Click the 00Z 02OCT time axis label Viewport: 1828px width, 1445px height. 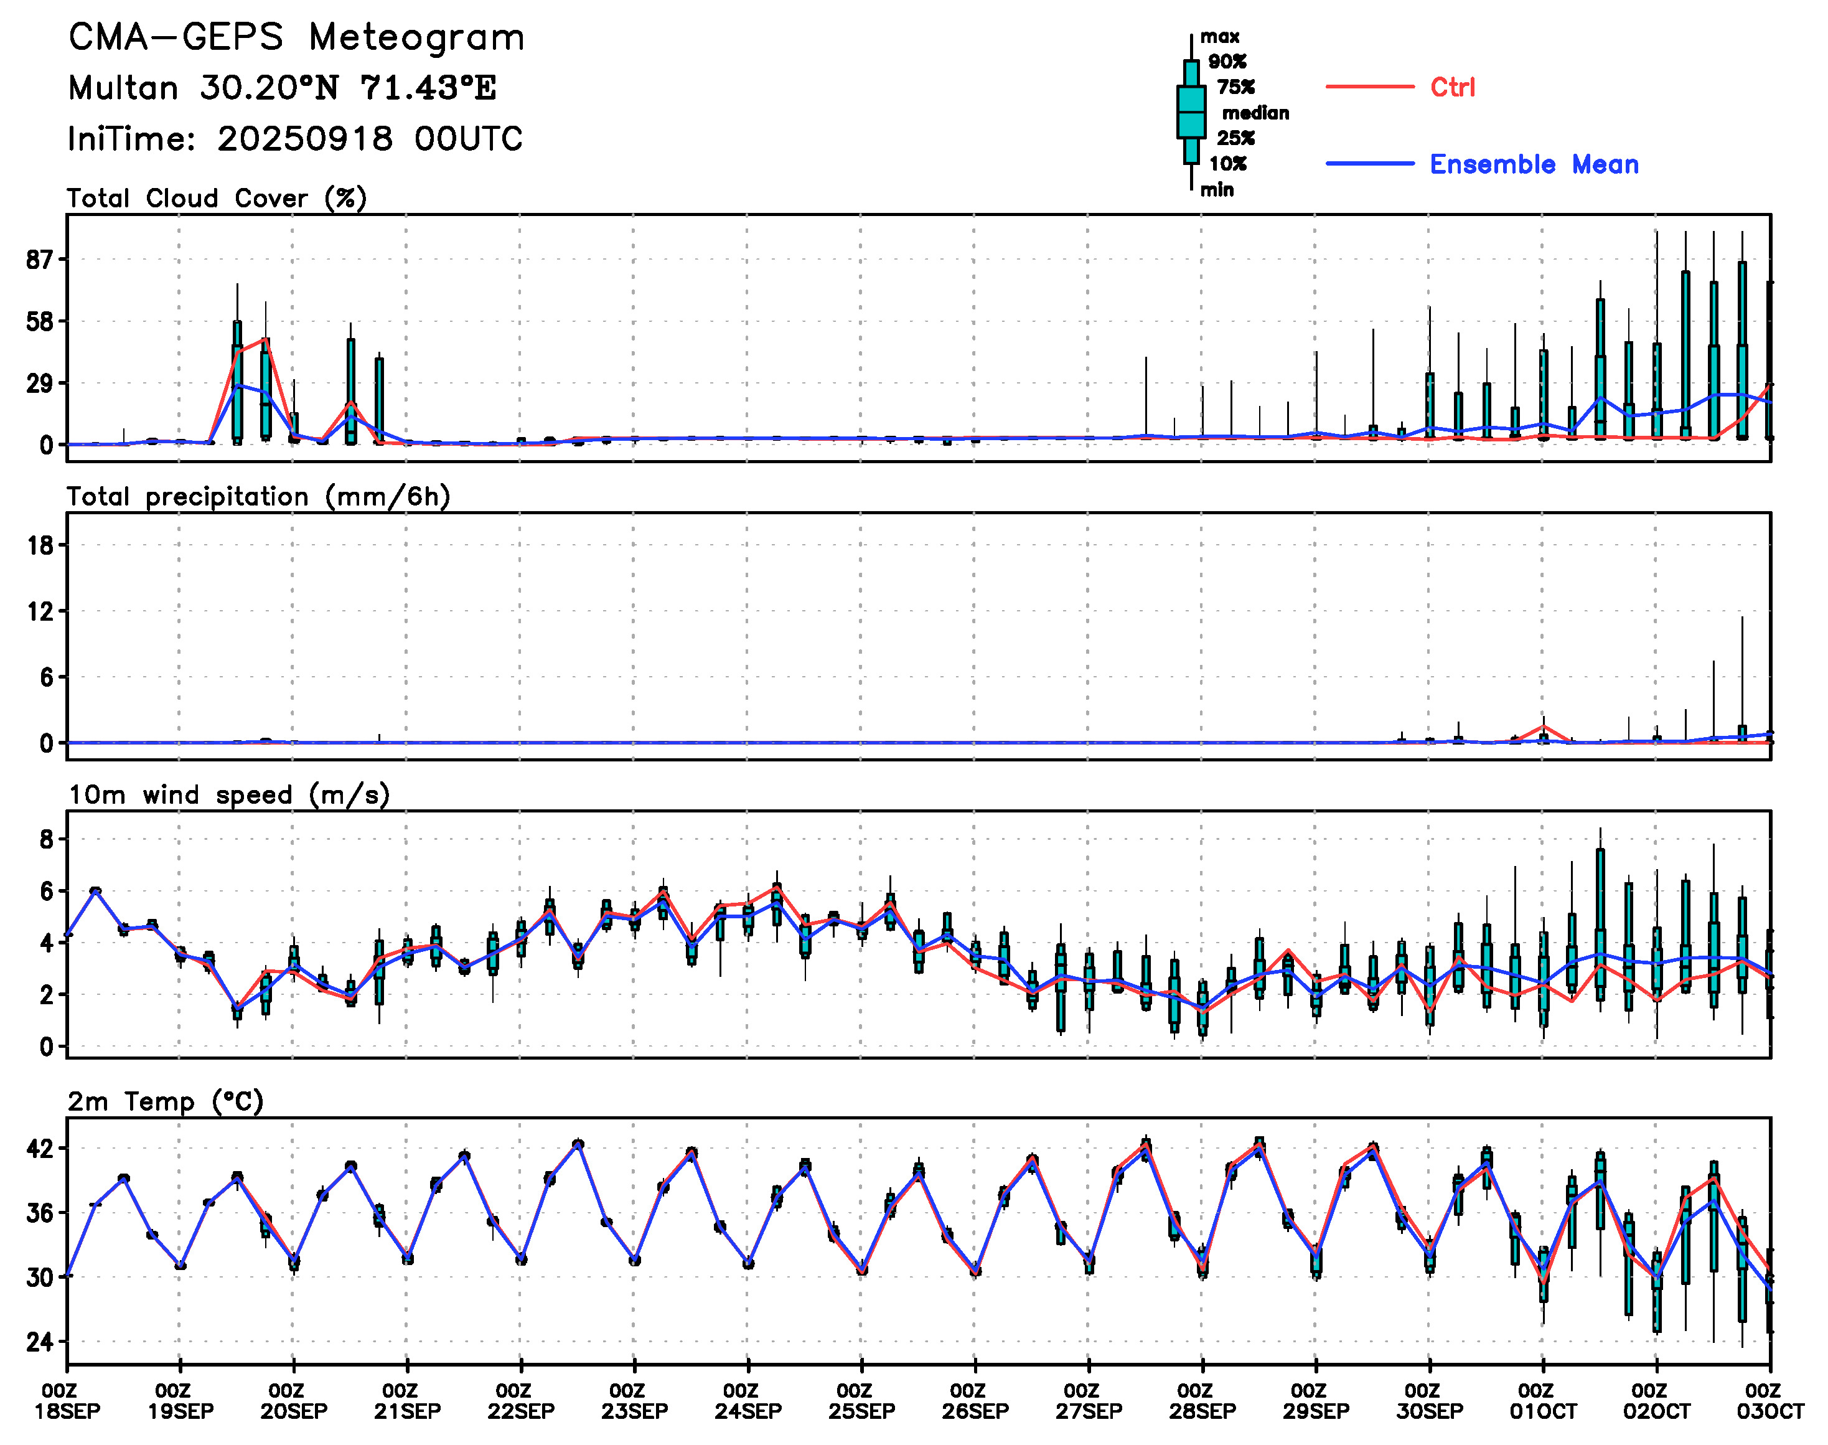pyautogui.click(x=1656, y=1401)
